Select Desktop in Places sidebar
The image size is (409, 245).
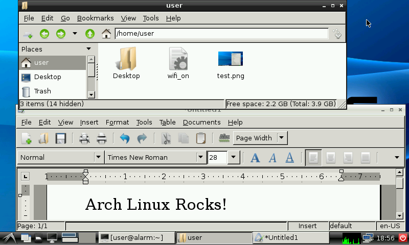(53, 77)
